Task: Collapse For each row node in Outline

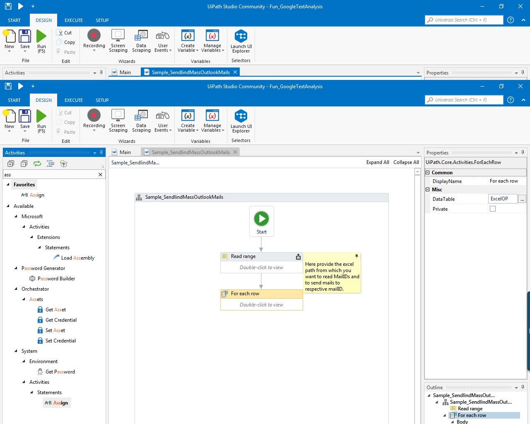Action: pyautogui.click(x=445, y=415)
